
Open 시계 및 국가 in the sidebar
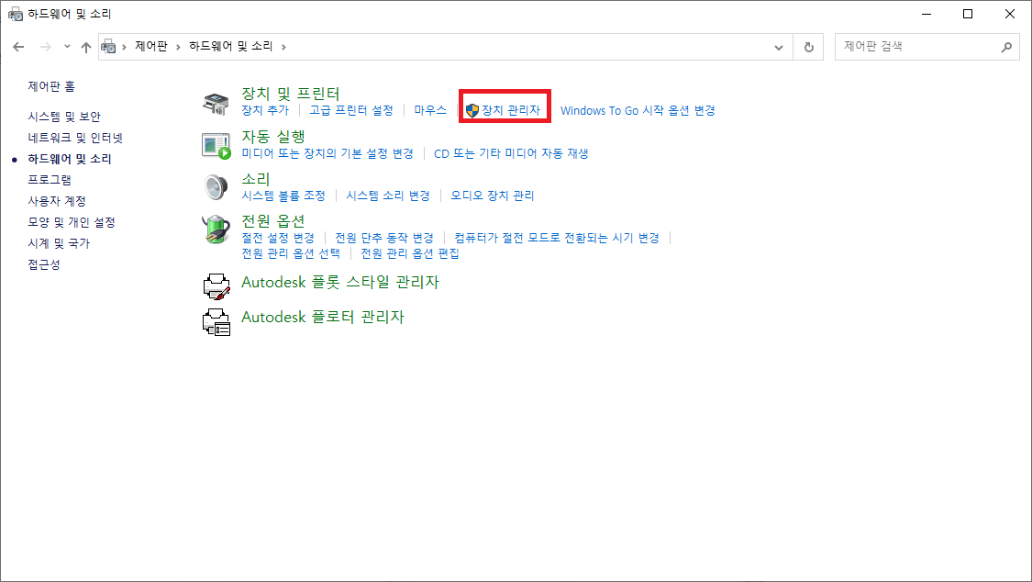59,243
